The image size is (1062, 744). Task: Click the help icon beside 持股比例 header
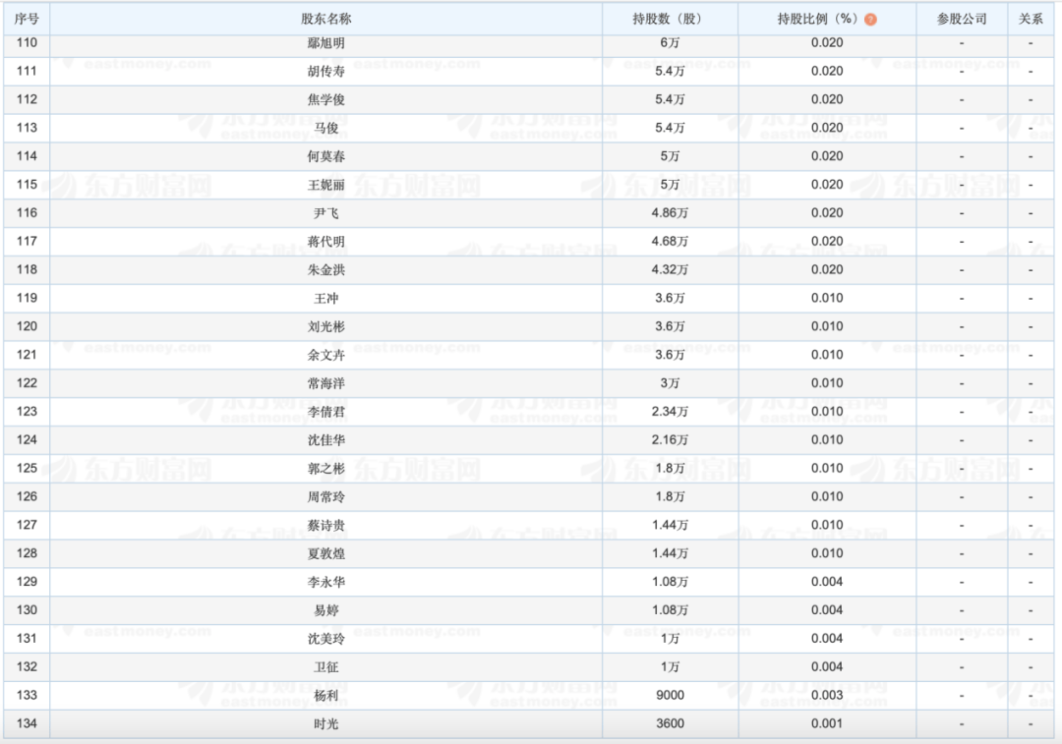click(870, 20)
